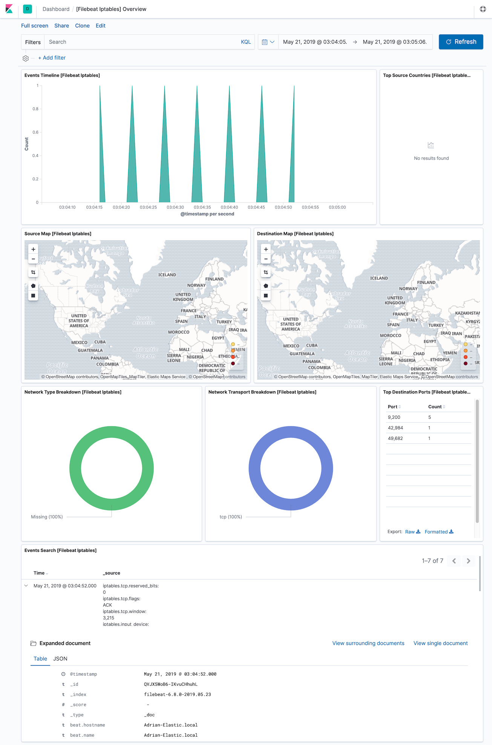Switch to the JSON tab
The image size is (492, 745).
point(60,659)
